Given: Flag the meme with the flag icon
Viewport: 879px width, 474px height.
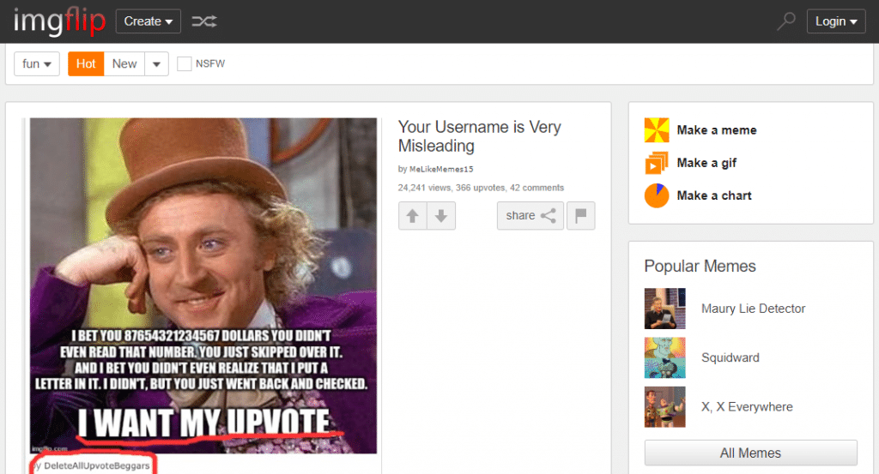Looking at the screenshot, I should click(581, 215).
